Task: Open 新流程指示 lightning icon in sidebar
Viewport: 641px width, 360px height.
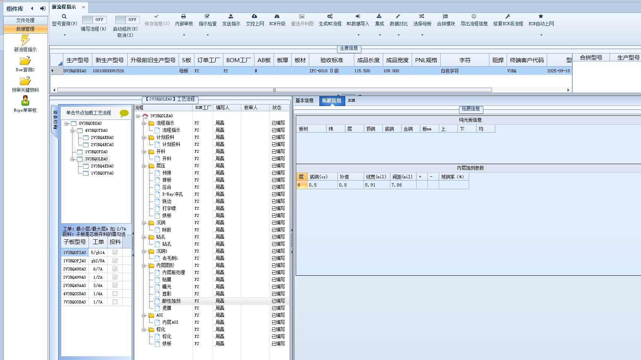Action: click(x=25, y=40)
